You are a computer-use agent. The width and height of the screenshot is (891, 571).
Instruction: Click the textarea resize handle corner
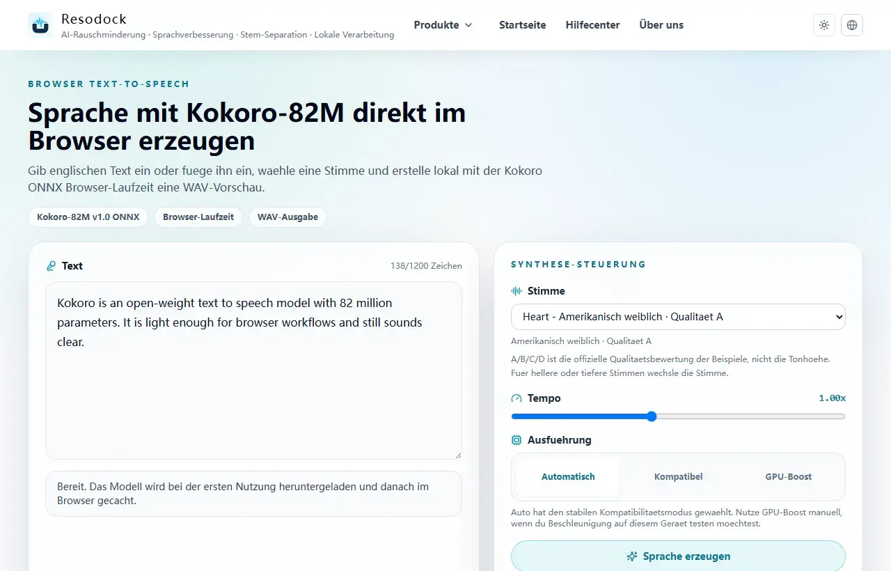[x=457, y=455]
